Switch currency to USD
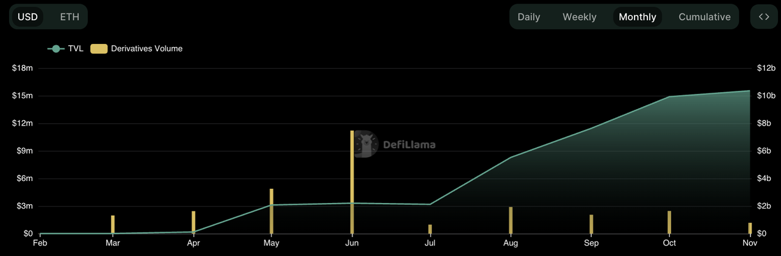 point(27,16)
